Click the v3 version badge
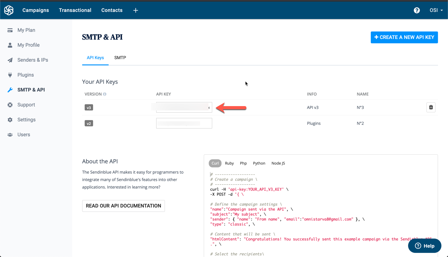Screen dimensions: 448x257 (89, 107)
